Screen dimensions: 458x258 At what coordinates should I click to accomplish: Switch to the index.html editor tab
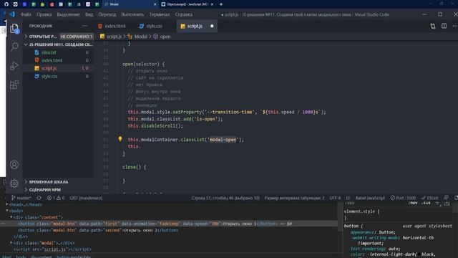point(112,26)
